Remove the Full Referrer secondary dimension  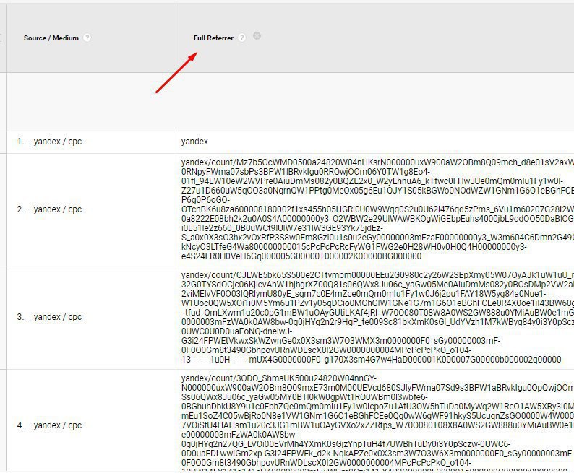pos(257,36)
